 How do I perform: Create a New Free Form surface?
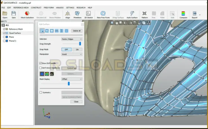point(103,15)
